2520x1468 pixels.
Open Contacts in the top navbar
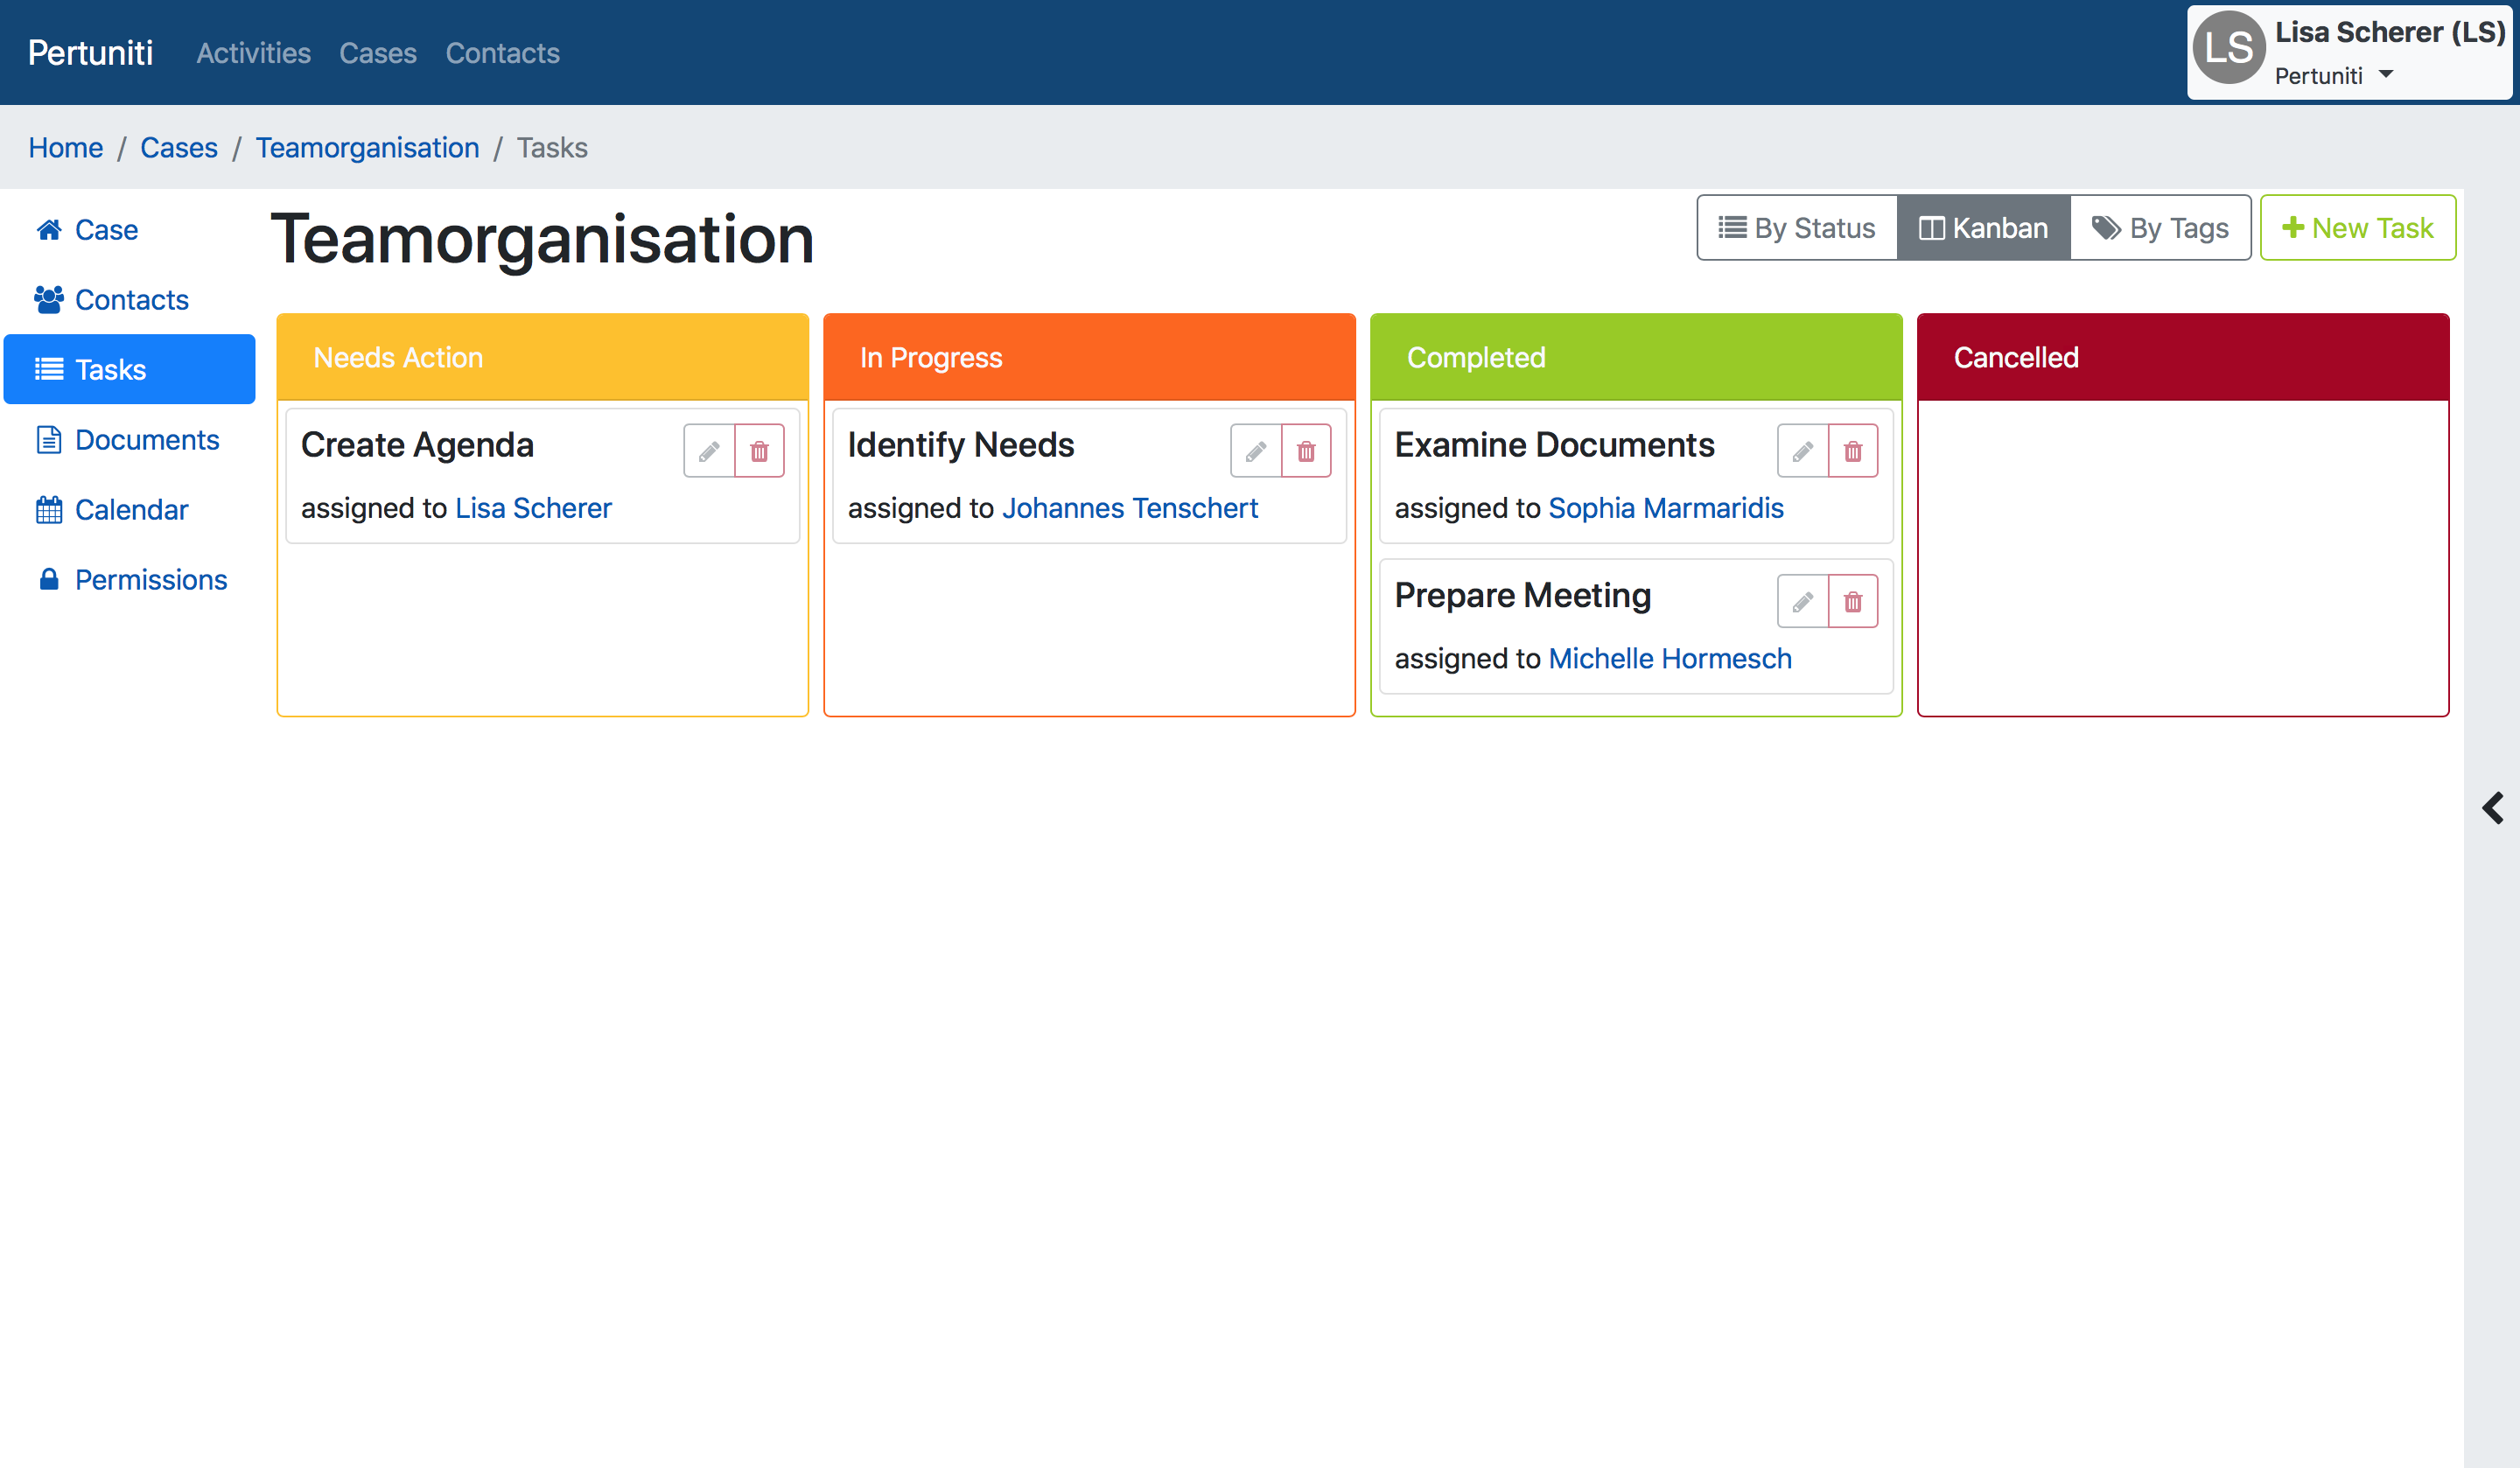(x=502, y=53)
